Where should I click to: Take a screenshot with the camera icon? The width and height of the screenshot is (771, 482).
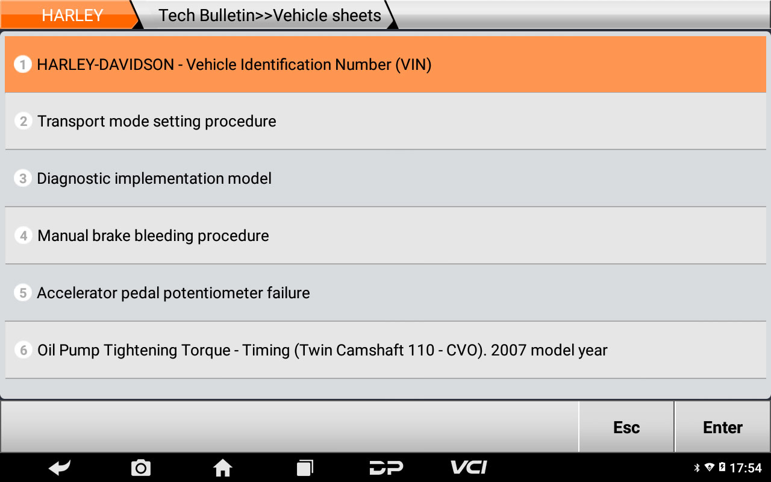141,468
